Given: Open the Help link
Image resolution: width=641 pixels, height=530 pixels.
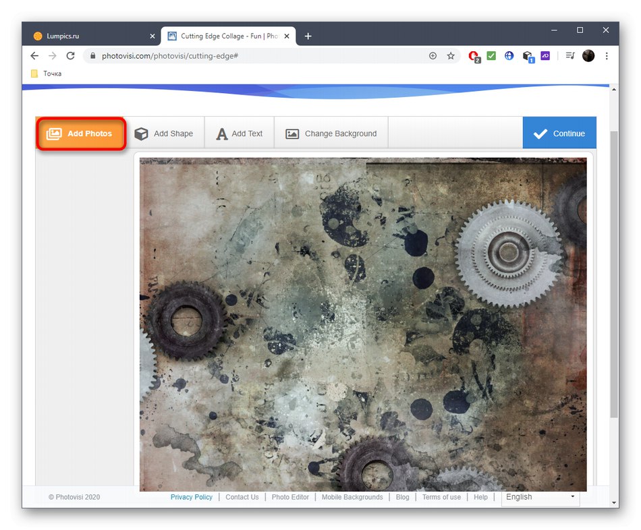Looking at the screenshot, I should pos(480,497).
